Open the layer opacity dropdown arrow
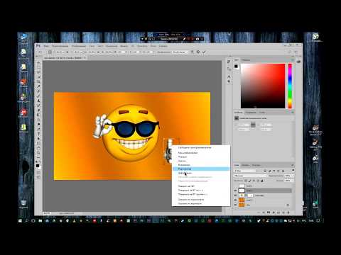 click(293, 176)
